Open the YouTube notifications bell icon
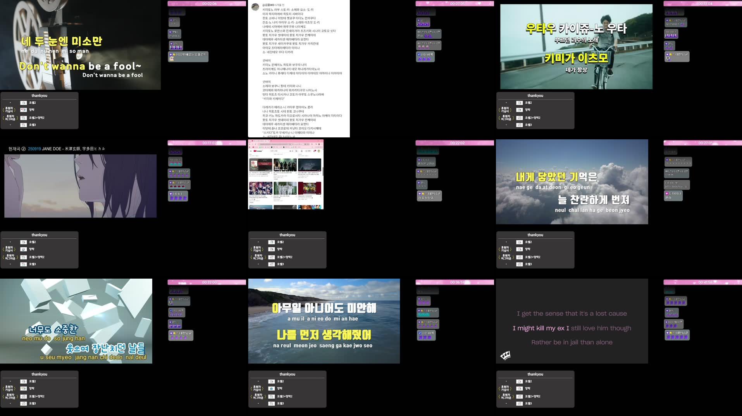 pyautogui.click(x=315, y=151)
